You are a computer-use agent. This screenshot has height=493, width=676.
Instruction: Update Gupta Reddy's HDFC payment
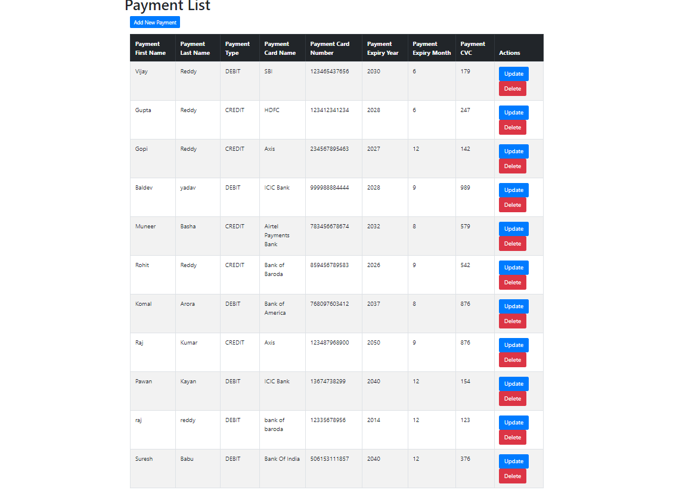click(x=513, y=113)
